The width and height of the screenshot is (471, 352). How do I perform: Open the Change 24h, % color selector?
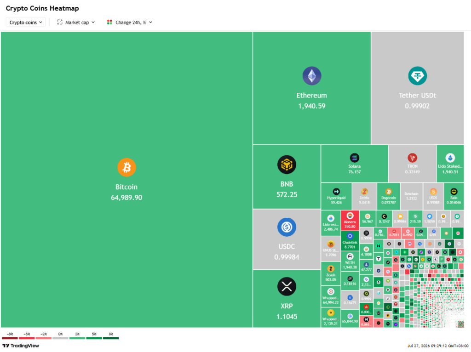click(129, 22)
